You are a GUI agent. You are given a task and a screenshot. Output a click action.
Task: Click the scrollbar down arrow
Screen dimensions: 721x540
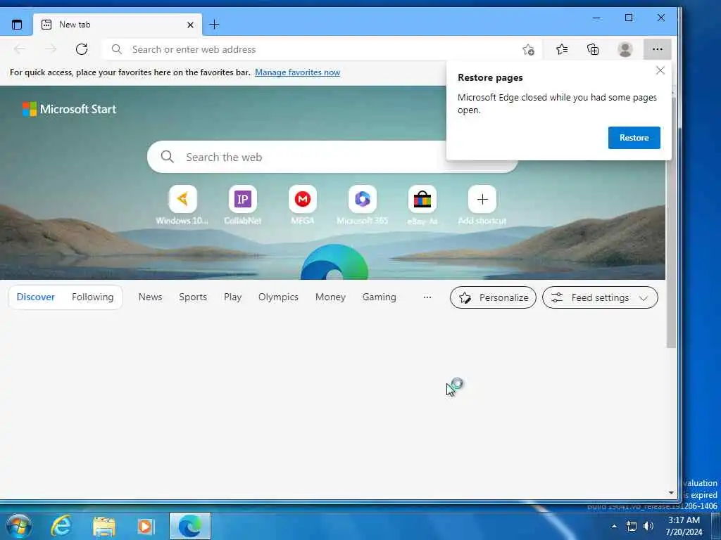(671, 493)
